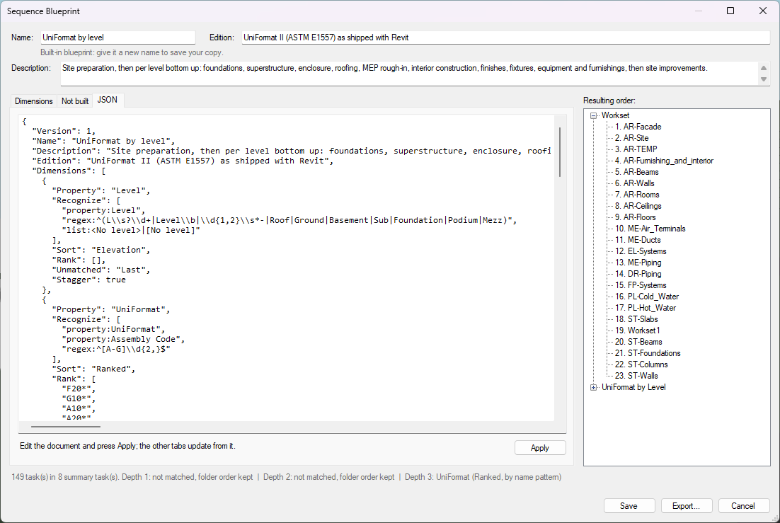780x523 pixels.
Task: Select the 14. DR-Piping row
Action: (x=638, y=274)
